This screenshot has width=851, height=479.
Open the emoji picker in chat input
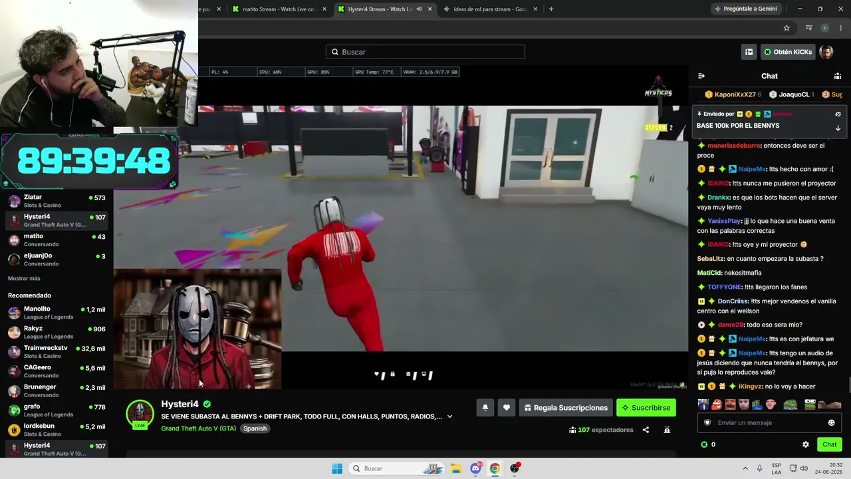(x=831, y=422)
